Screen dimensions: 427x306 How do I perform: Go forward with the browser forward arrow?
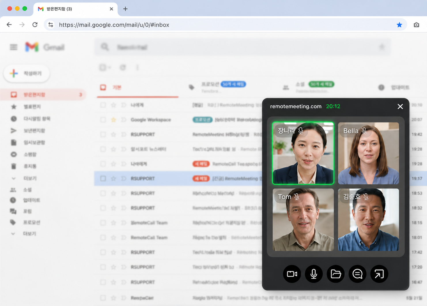click(x=22, y=25)
